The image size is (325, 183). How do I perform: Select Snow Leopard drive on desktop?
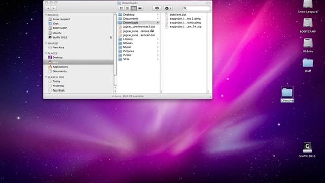click(308, 7)
